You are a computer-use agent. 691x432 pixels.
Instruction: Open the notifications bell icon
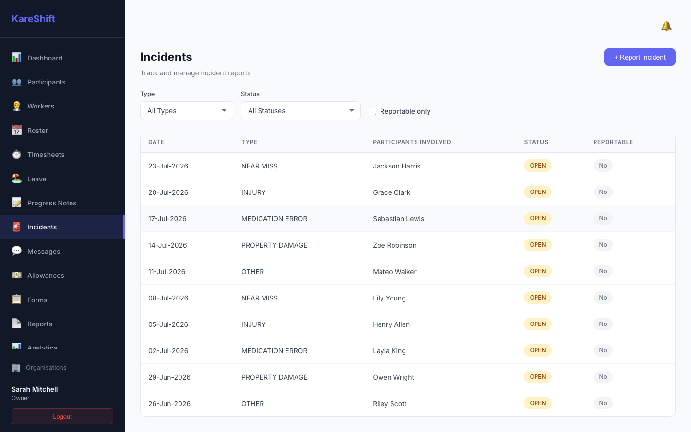(x=666, y=26)
